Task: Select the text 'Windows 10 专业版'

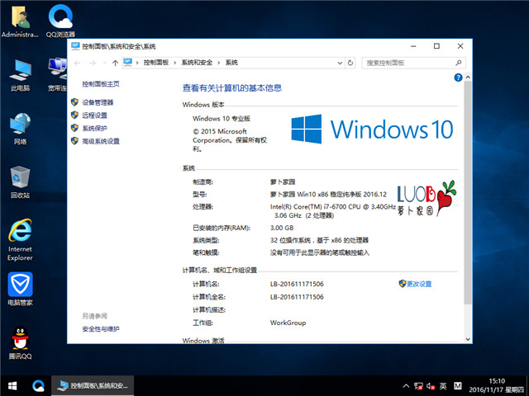Action: tap(222, 119)
